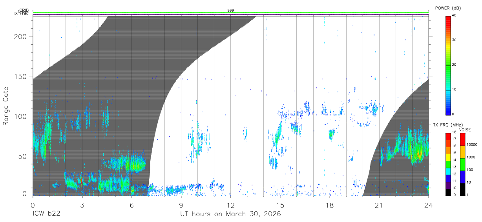Click the 10000 label in NOISE legend
Image resolution: width=482 pixels, height=222 pixels.
pyautogui.click(x=472, y=144)
